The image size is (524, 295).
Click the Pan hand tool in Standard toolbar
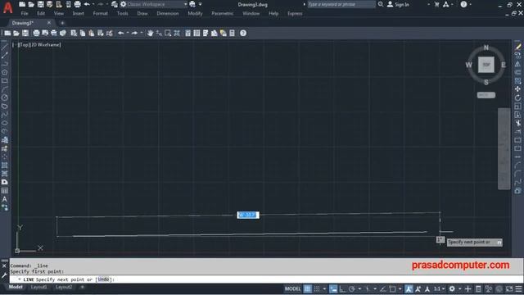[150, 33]
